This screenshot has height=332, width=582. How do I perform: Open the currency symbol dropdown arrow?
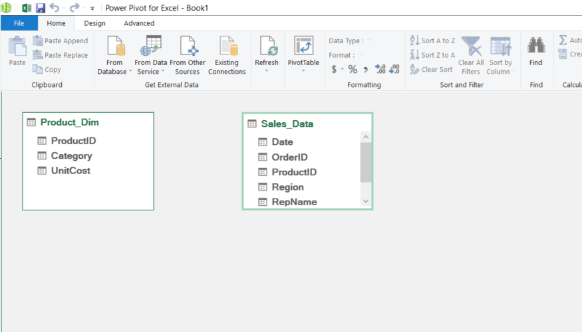342,69
